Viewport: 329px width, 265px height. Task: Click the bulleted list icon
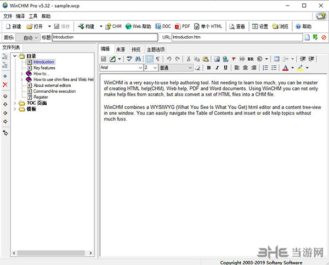point(274,67)
